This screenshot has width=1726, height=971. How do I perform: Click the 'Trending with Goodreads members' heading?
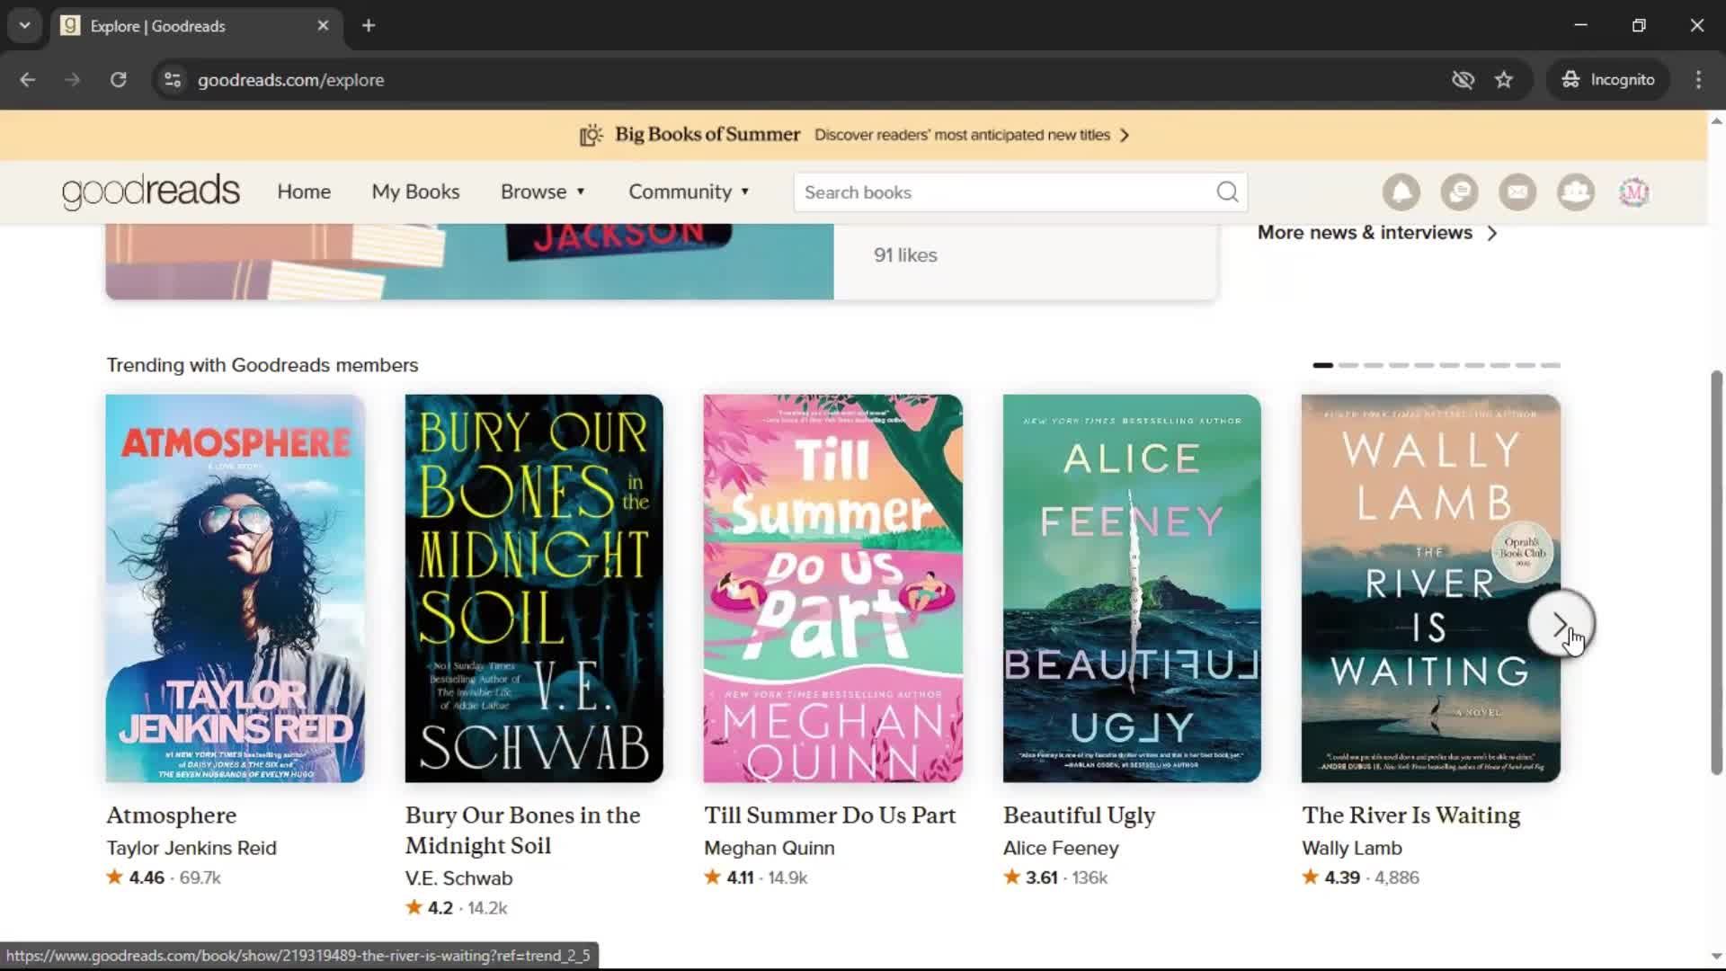262,365
